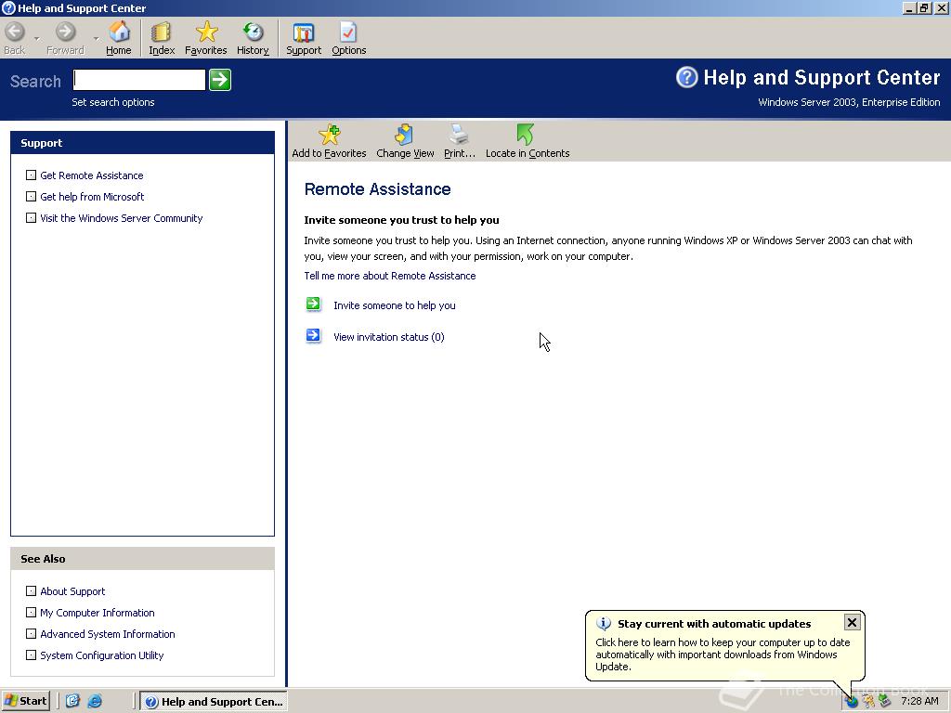Open View invitation status (0) link
This screenshot has height=713, width=951.
coord(389,337)
